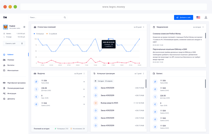Open the user profile icon
Screen dimensions: 212x134
point(206,18)
